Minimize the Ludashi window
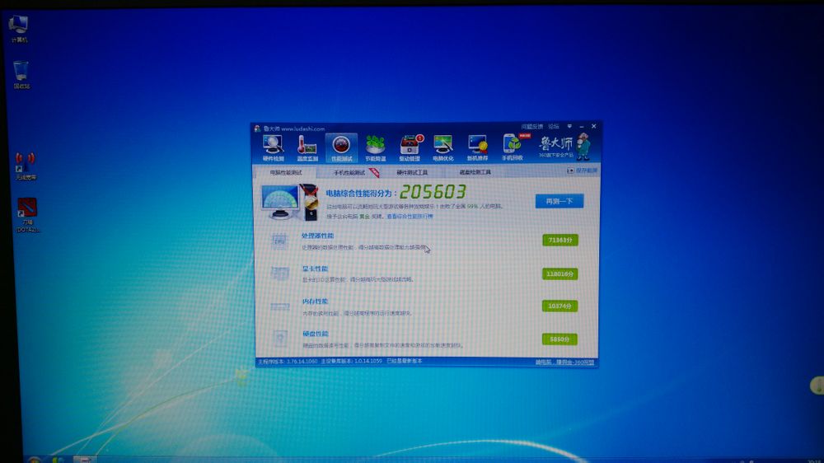 pyautogui.click(x=582, y=127)
